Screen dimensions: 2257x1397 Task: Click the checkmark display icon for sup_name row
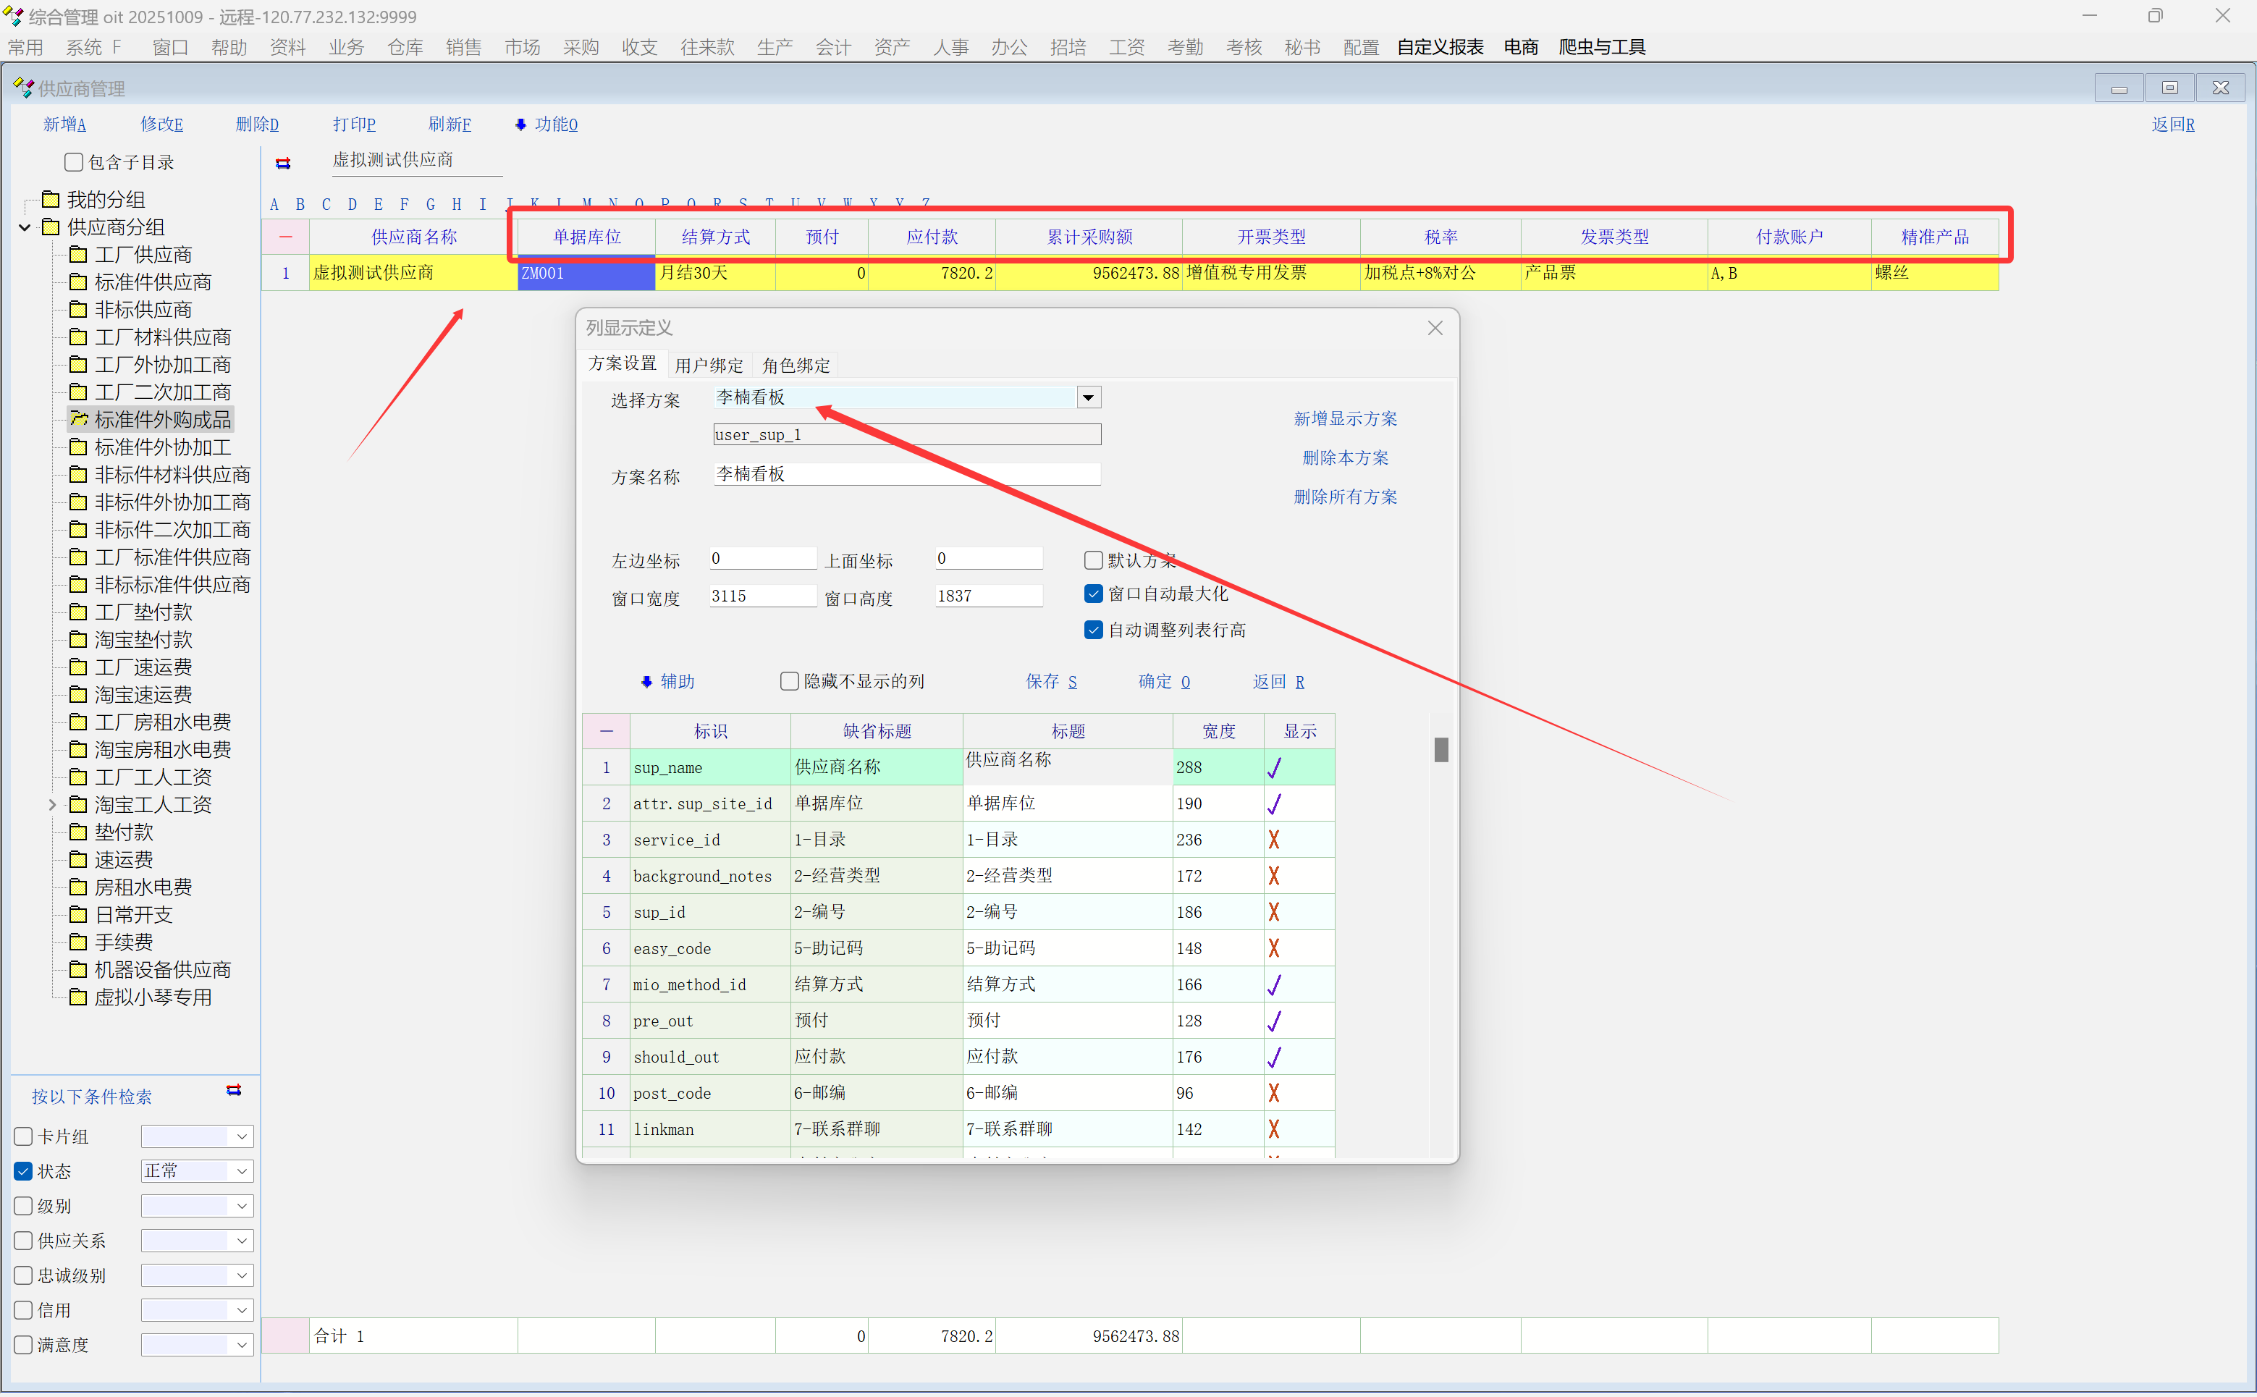coord(1273,768)
